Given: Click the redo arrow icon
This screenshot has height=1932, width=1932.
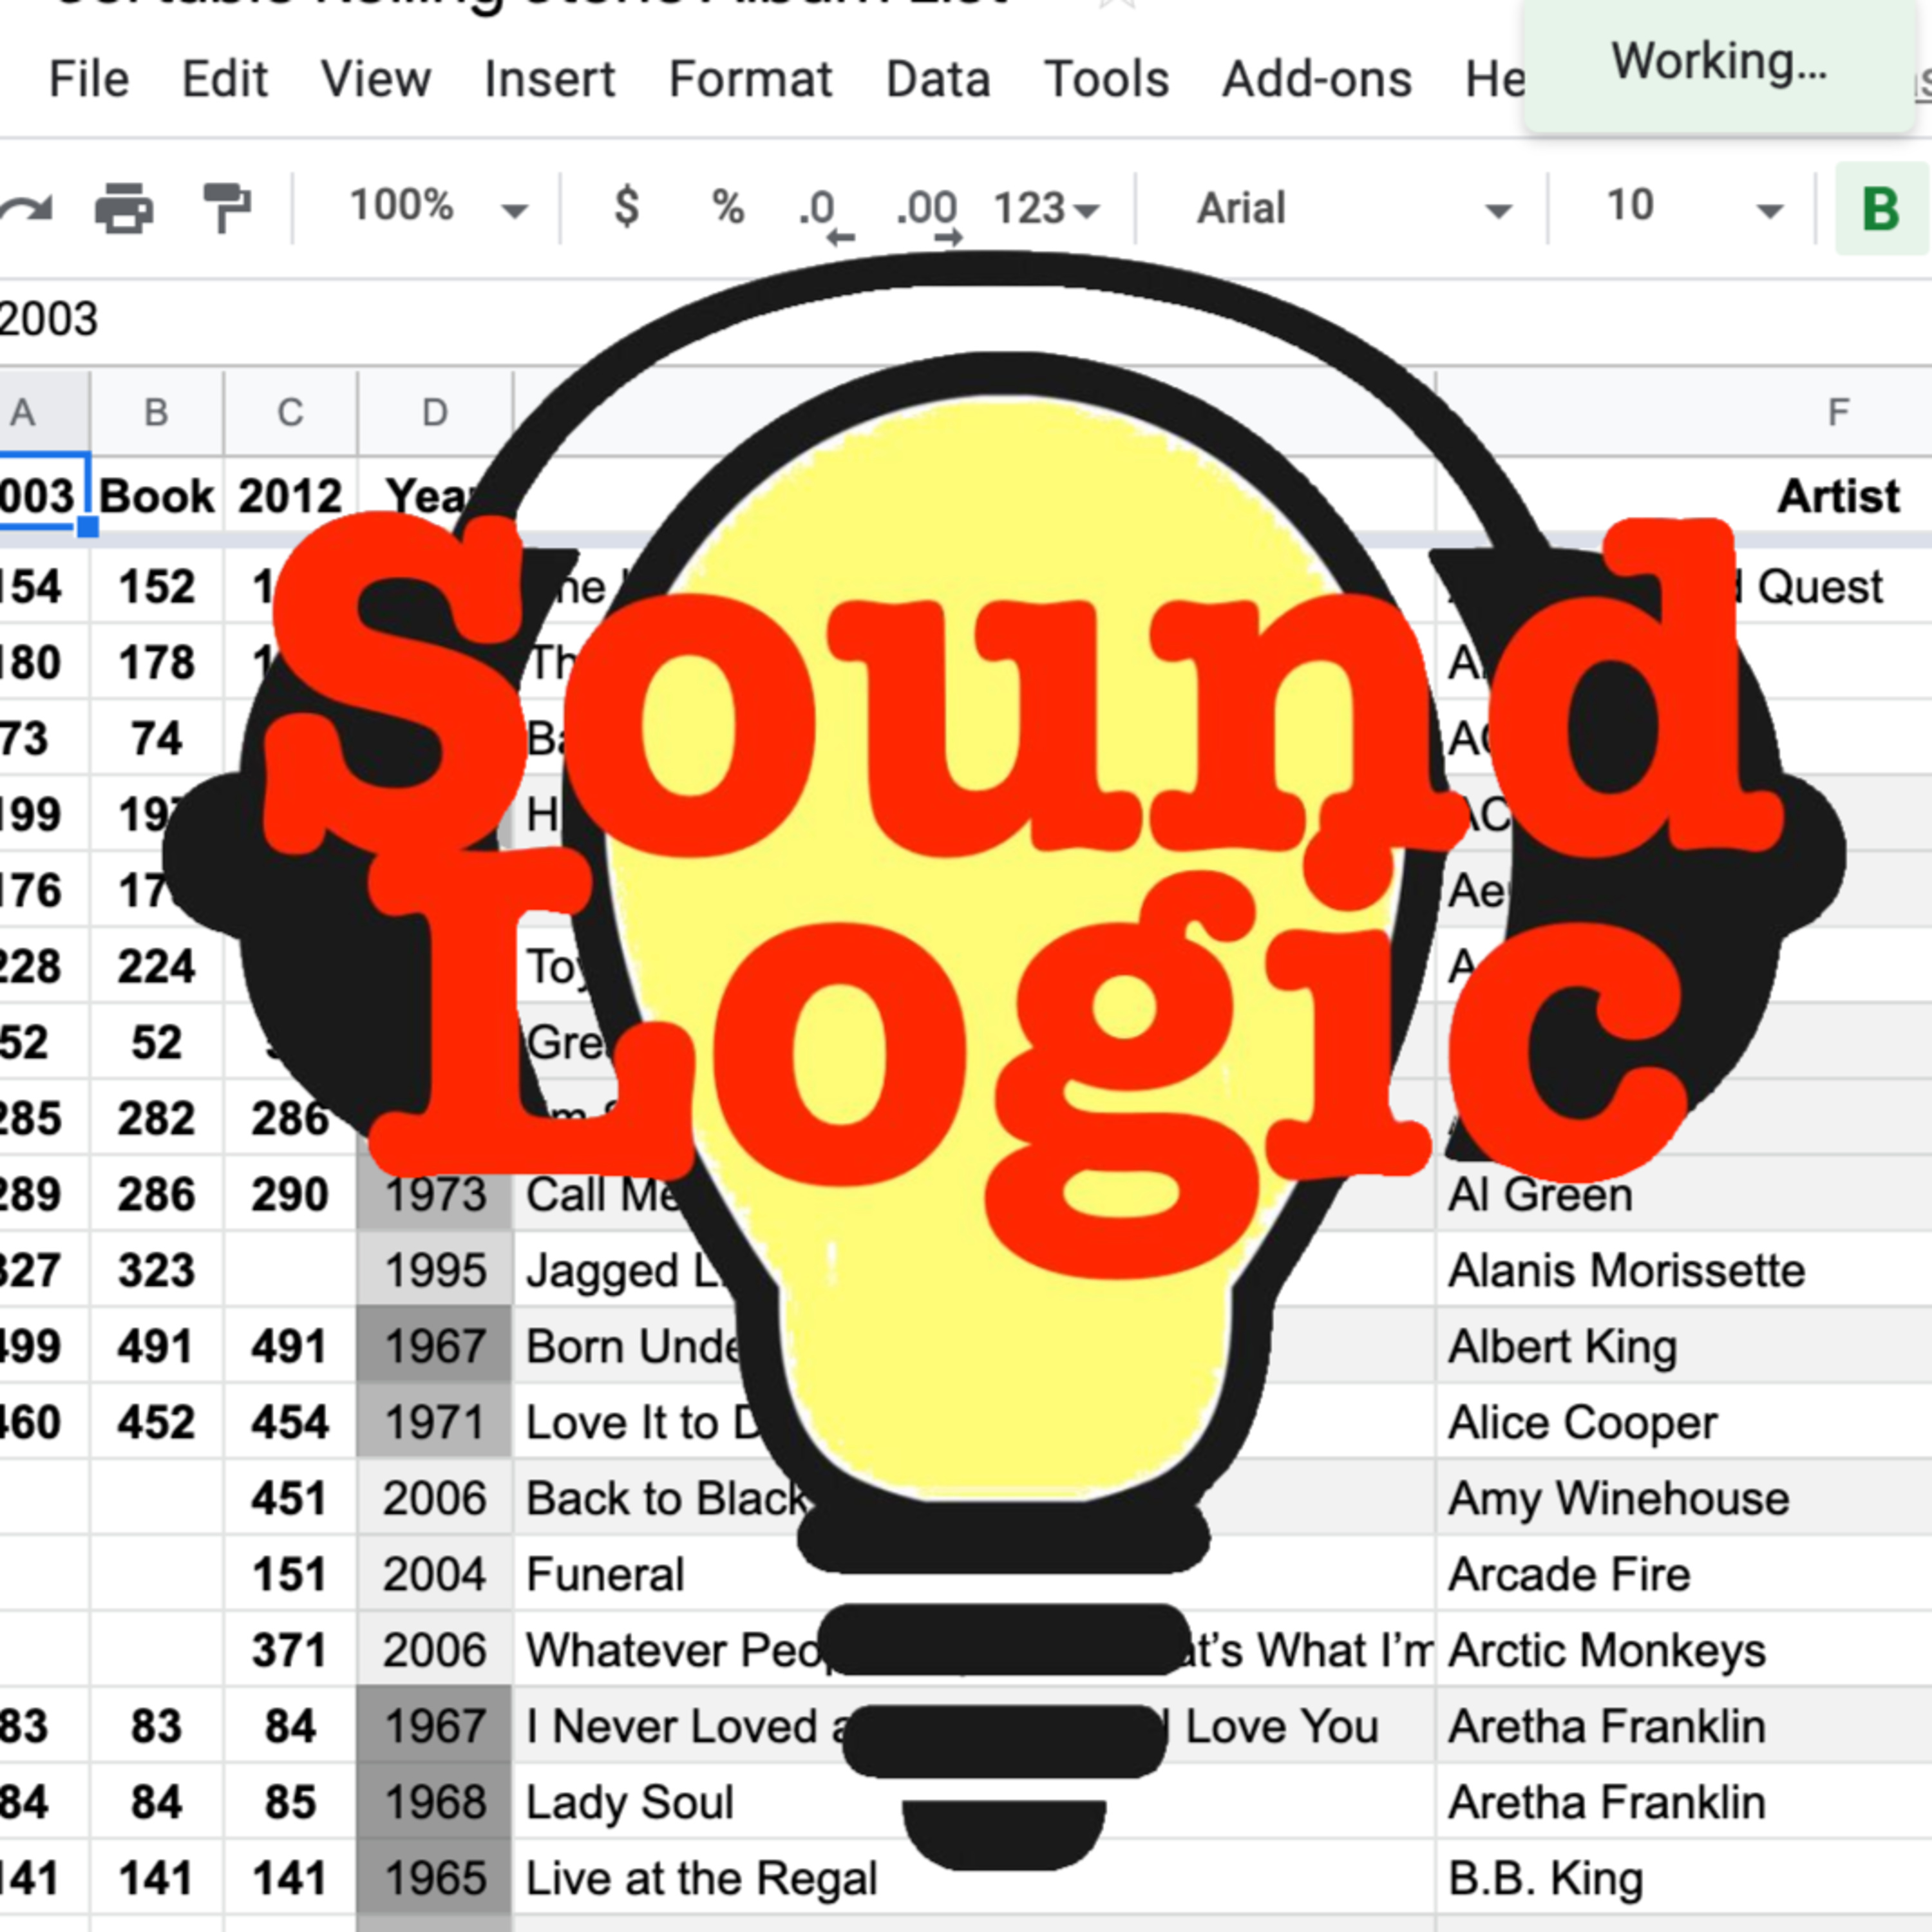Looking at the screenshot, I should pyautogui.click(x=26, y=208).
